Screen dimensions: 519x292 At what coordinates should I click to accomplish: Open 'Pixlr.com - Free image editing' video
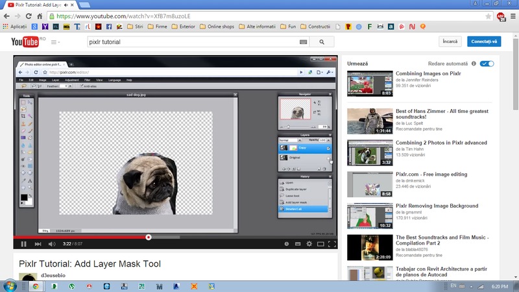click(x=431, y=174)
